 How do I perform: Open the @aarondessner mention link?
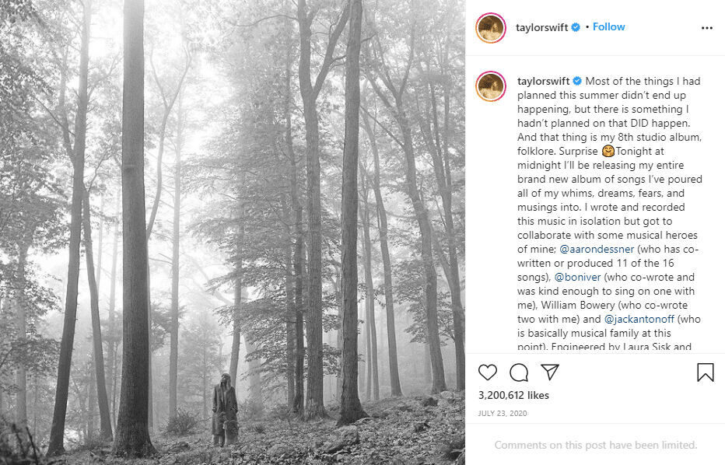pyautogui.click(x=597, y=249)
